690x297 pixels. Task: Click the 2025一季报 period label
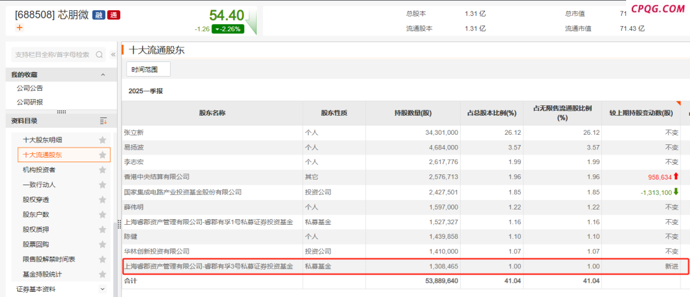tap(146, 91)
